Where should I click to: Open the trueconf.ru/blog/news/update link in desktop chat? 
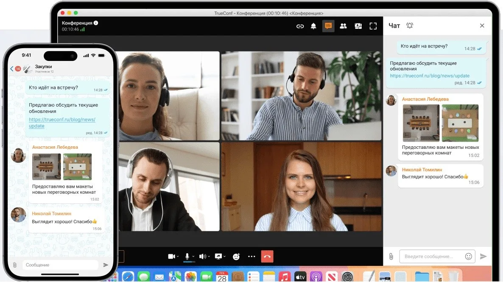coord(430,76)
